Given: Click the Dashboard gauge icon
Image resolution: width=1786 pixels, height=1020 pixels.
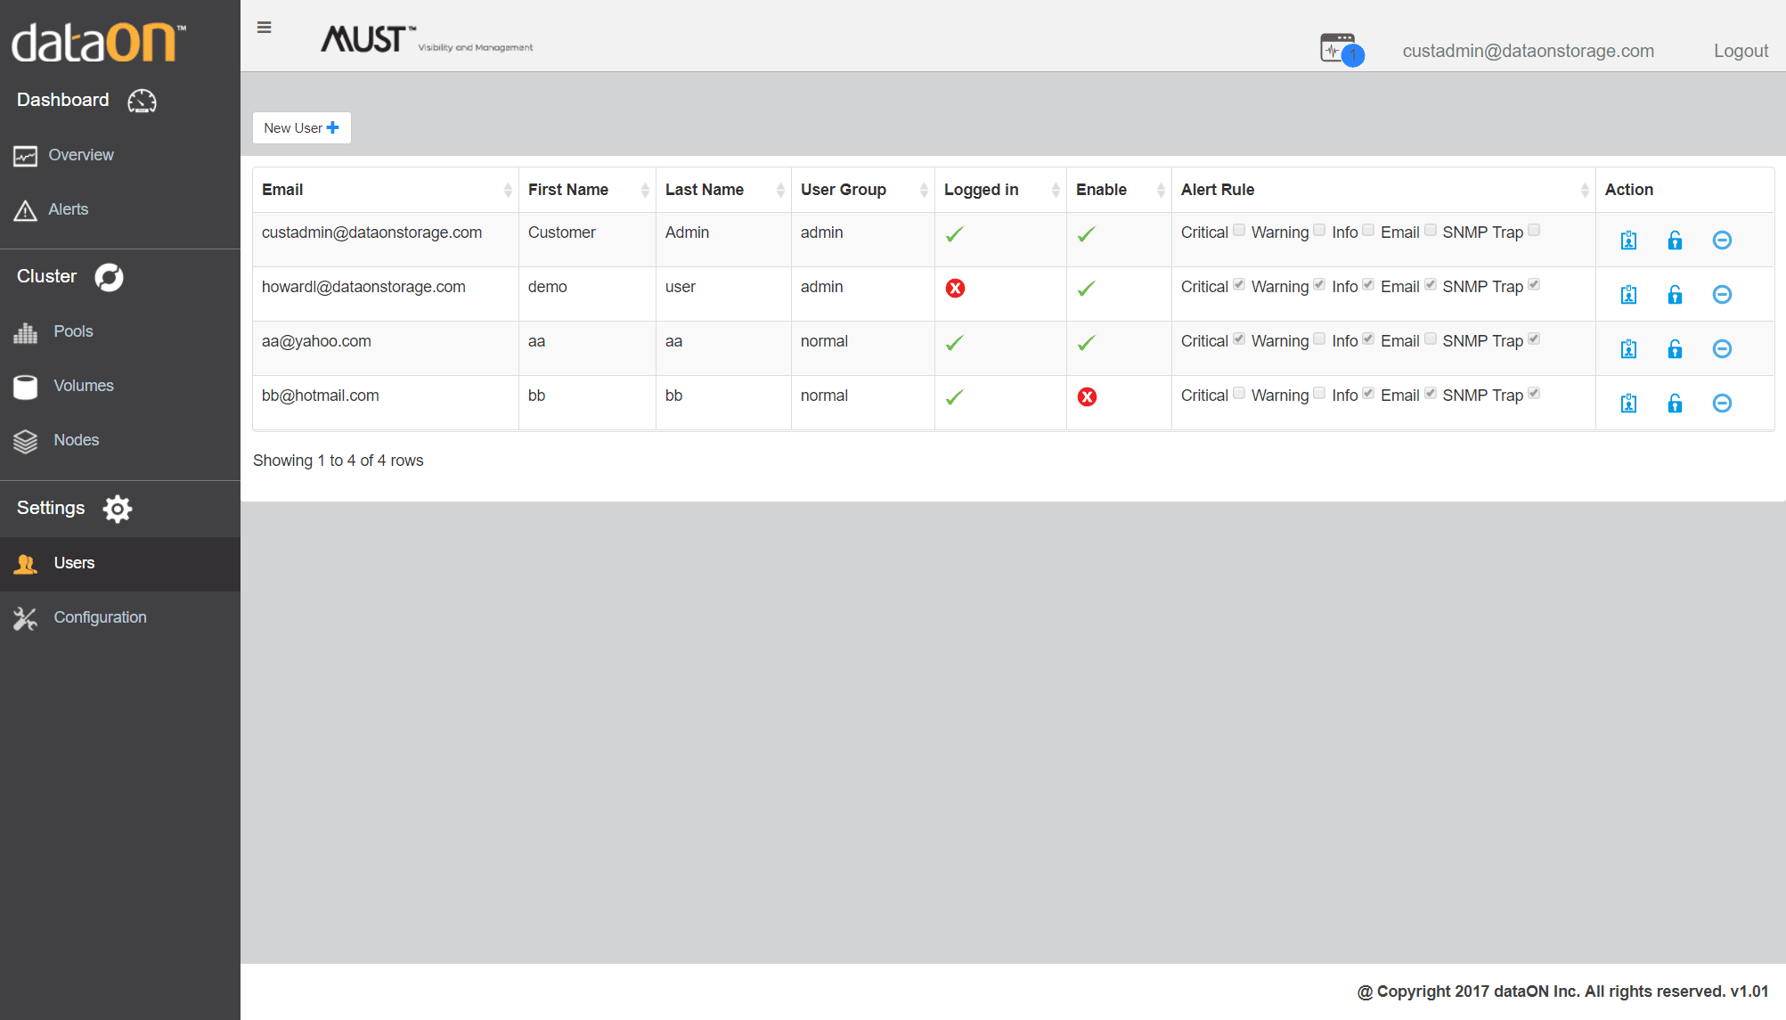Looking at the screenshot, I should pyautogui.click(x=142, y=101).
